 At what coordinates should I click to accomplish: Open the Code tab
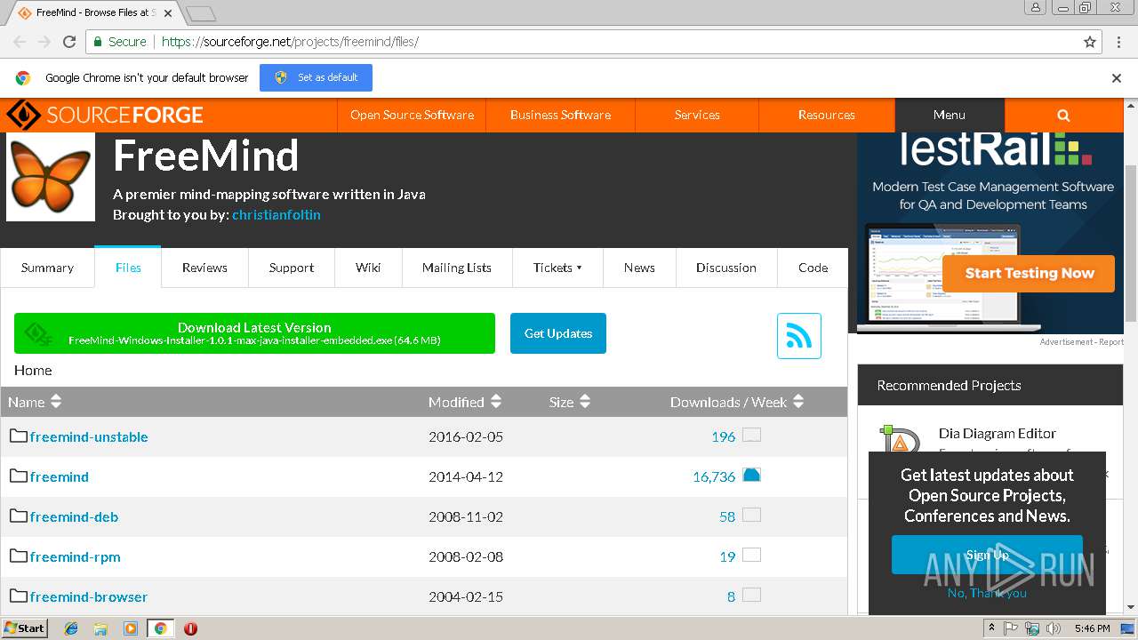[x=813, y=268]
